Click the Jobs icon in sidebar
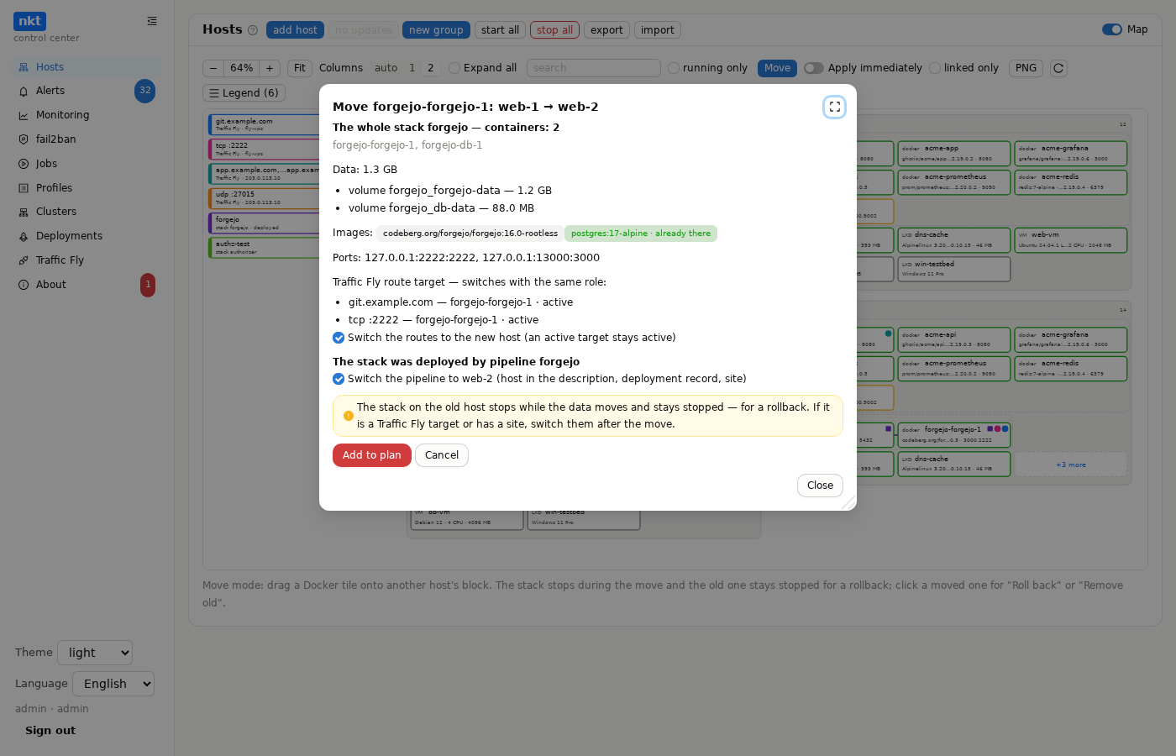Viewport: 1176px width, 756px height. [24, 164]
